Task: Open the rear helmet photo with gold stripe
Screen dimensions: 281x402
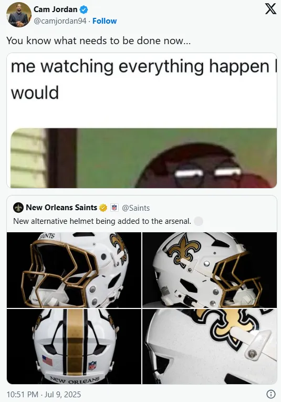Action: [x=74, y=346]
